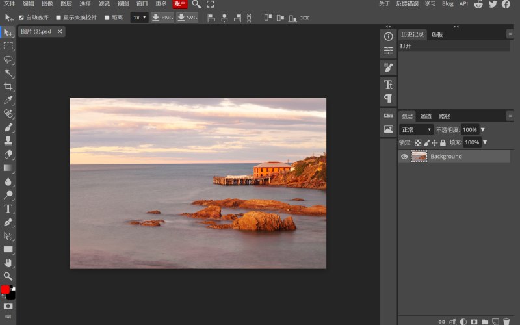520x325 pixels.
Task: Open the 文件 menu
Action: 10,4
